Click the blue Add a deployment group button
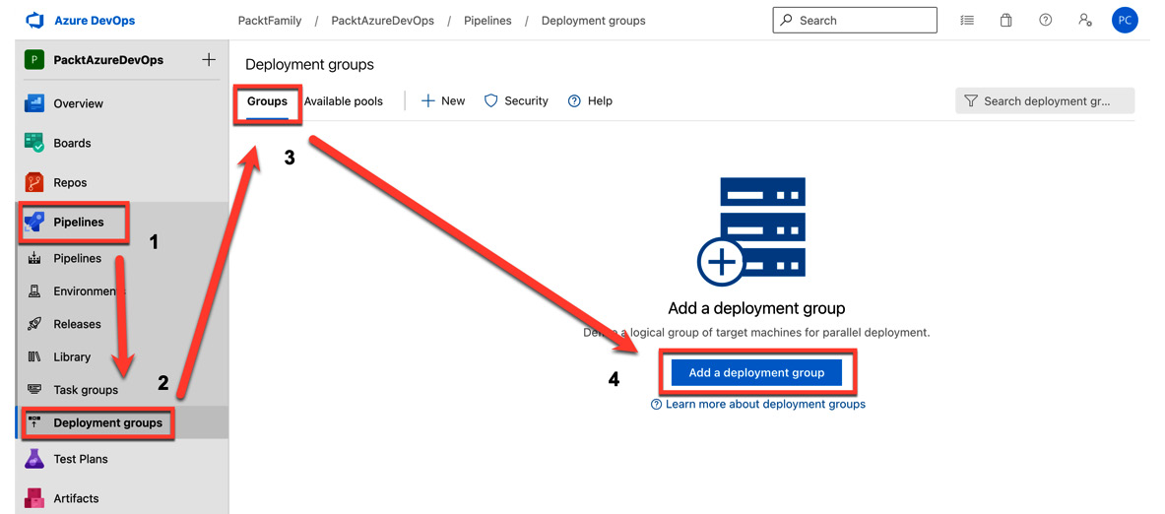 756,373
